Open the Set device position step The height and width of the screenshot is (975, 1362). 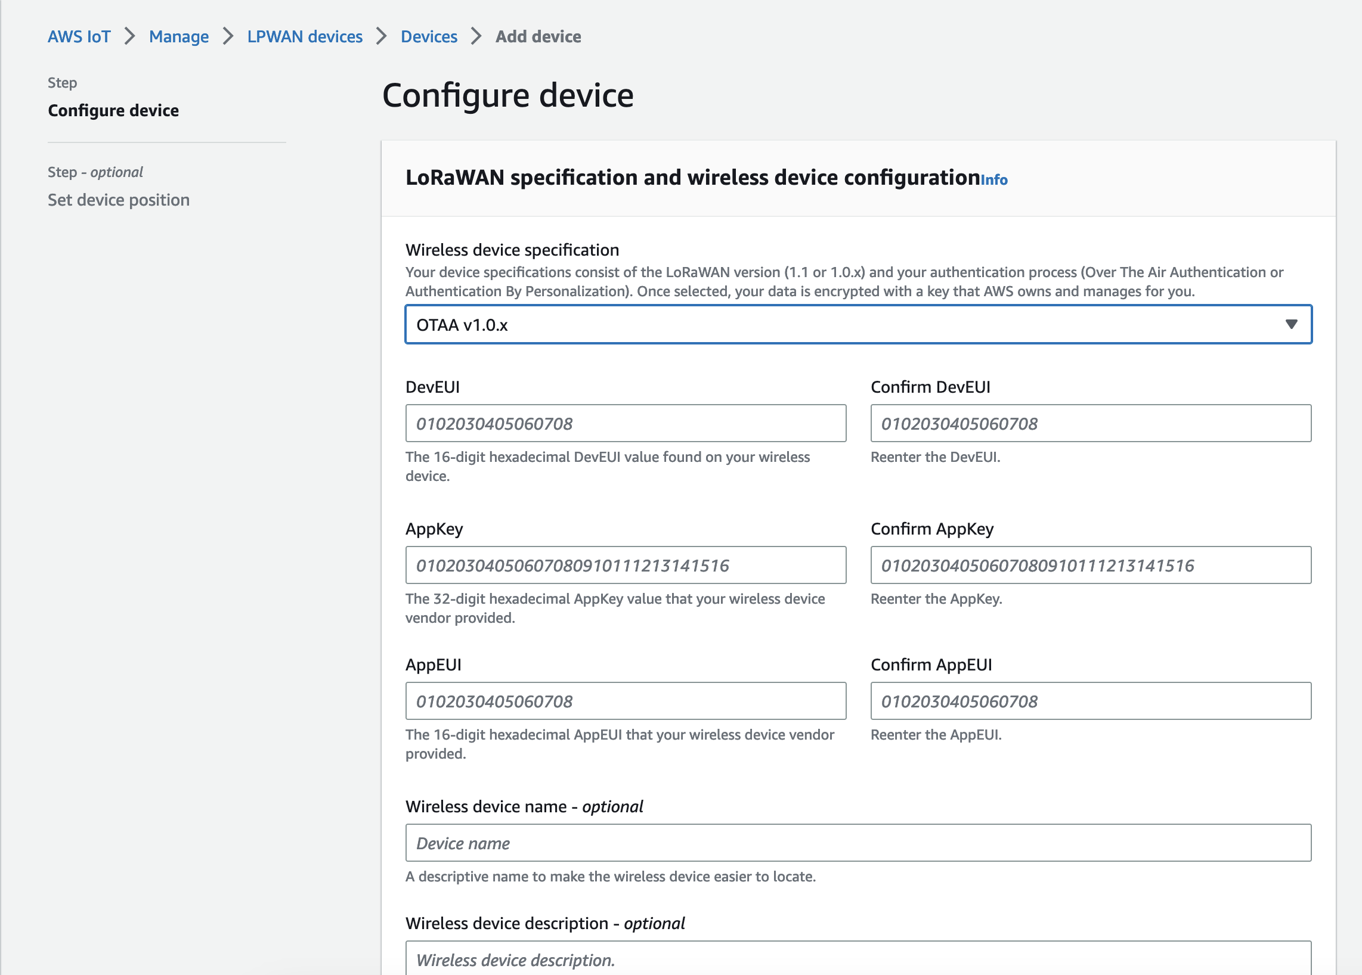(118, 200)
